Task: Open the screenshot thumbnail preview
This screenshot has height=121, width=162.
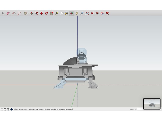Action: pyautogui.click(x=152, y=104)
